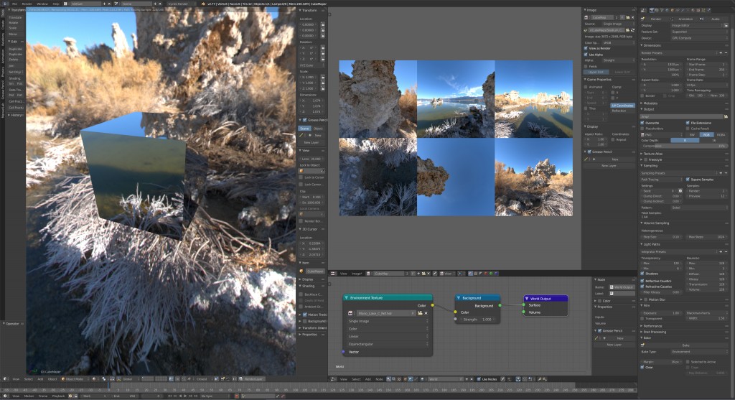Adjust Background node Strength slider
This screenshot has height=400, width=735.
coord(477,320)
